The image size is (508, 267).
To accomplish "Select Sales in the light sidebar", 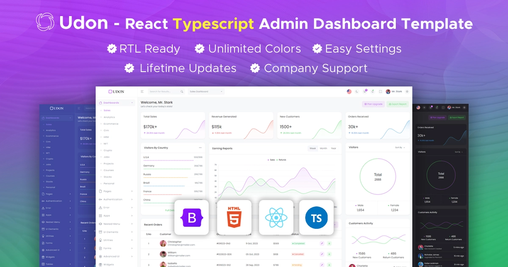I will 107,110.
